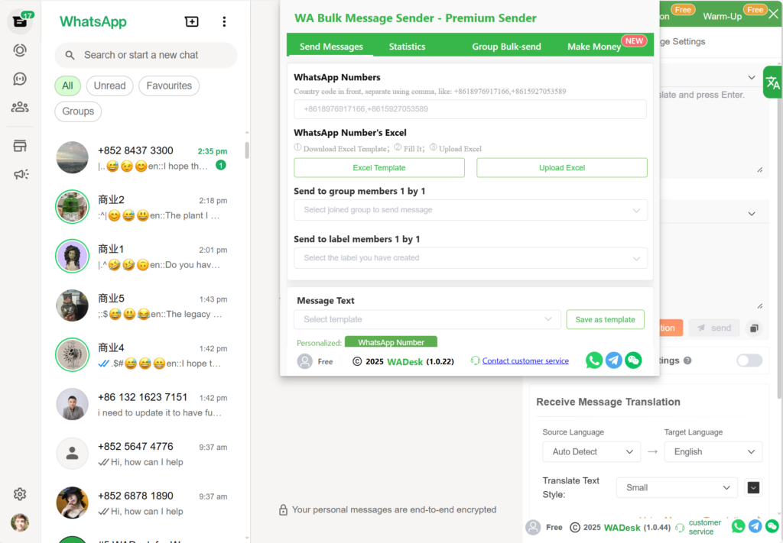Click the WhatsApp icon in Bulk Sender footer
The image size is (783, 543).
point(594,360)
